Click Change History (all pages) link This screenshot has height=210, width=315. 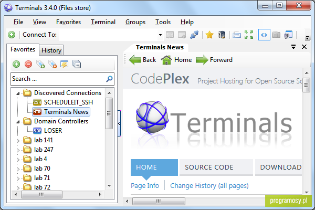[x=209, y=186]
